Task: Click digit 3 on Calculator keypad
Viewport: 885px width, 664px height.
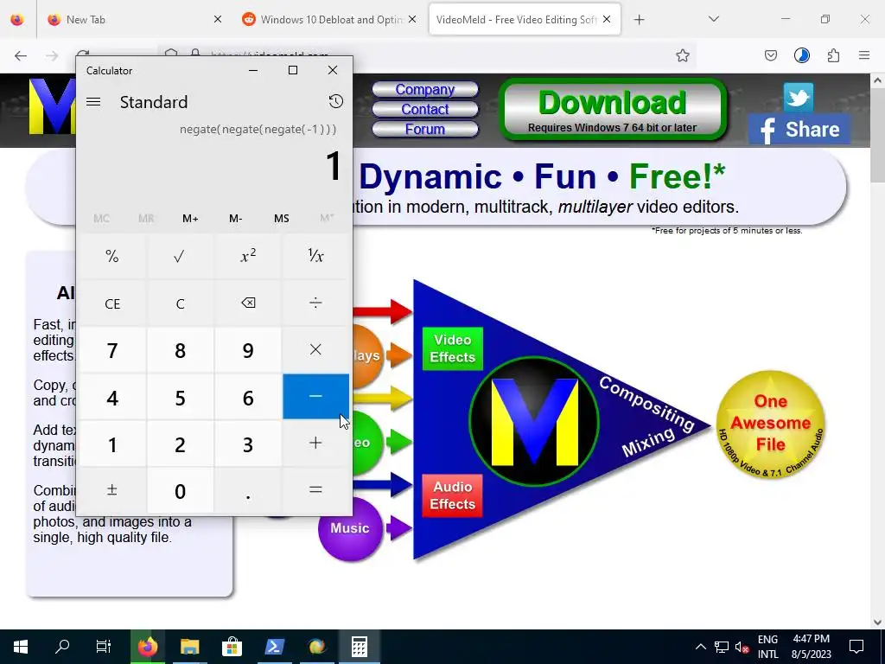Action: click(x=248, y=444)
